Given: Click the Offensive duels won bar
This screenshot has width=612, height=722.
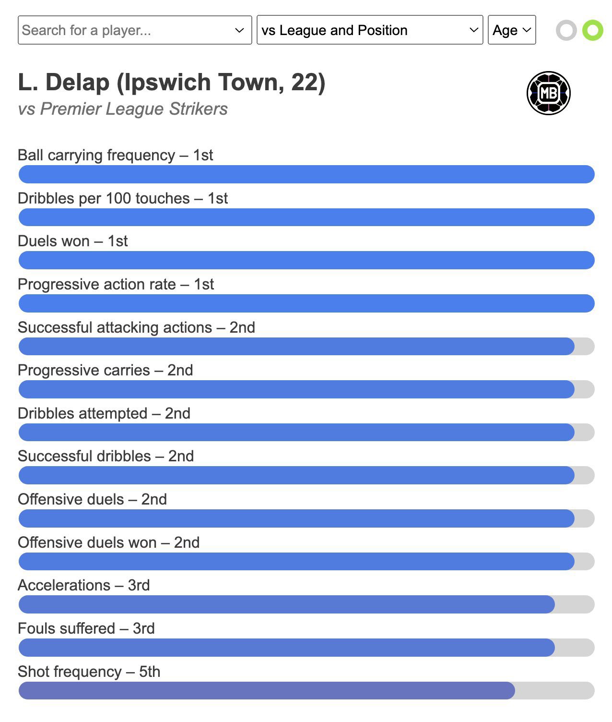Looking at the screenshot, I should click(306, 562).
